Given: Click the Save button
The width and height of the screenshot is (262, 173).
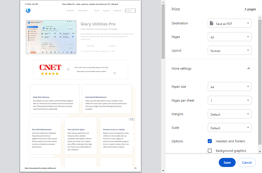Looking at the screenshot, I should click(227, 162).
